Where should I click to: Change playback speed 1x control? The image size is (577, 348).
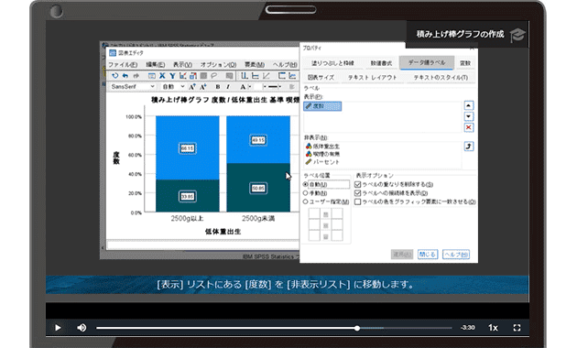[x=493, y=328]
